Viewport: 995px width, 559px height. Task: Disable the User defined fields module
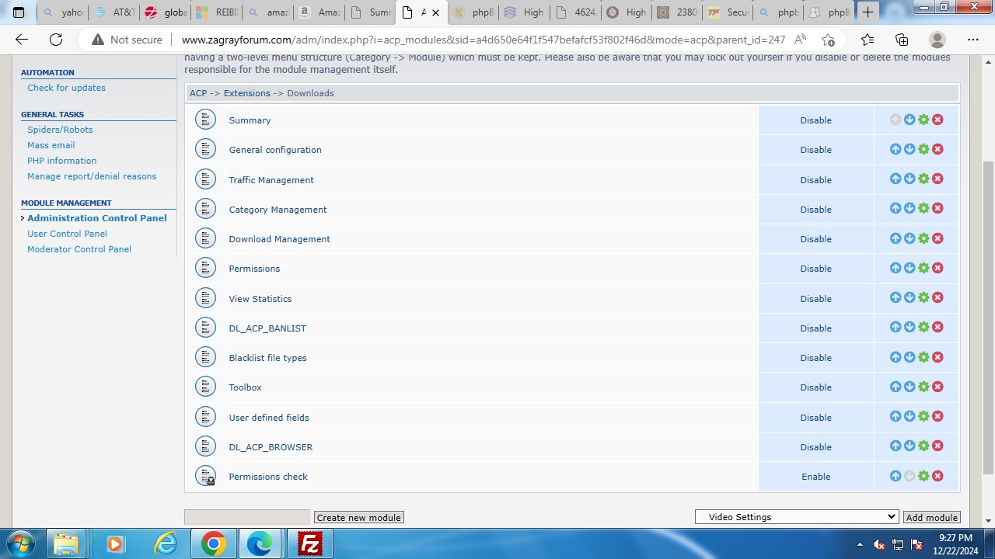(x=815, y=418)
